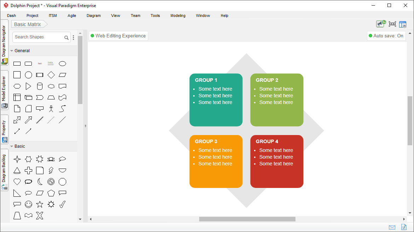Open the ITSM menu
Screen dimensions: 414x232
click(x=53, y=16)
